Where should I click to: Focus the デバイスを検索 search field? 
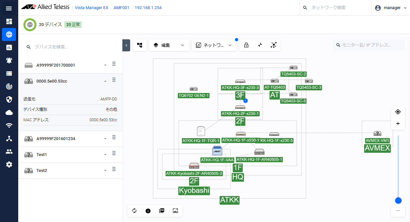[70, 47]
